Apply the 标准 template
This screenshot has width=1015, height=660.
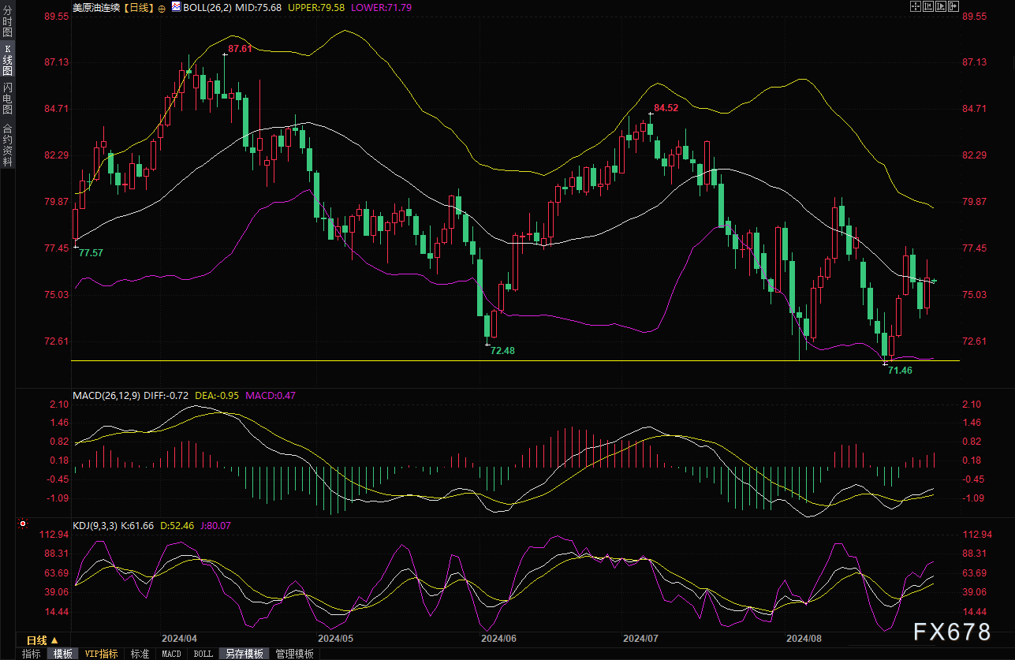140,654
